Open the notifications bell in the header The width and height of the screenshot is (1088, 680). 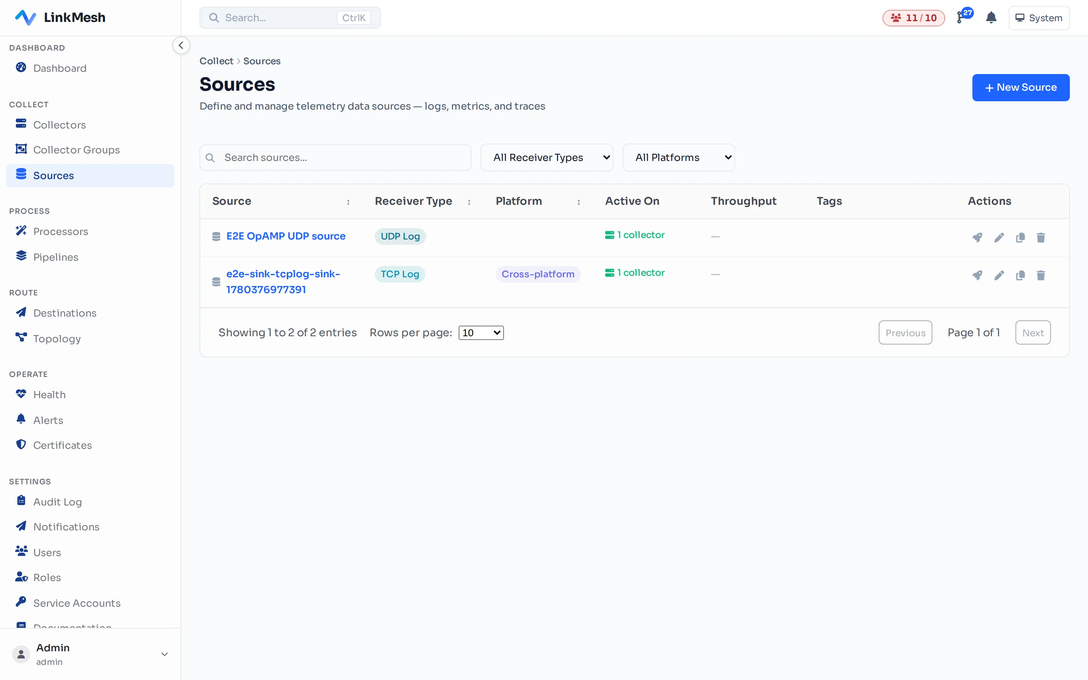pos(991,18)
